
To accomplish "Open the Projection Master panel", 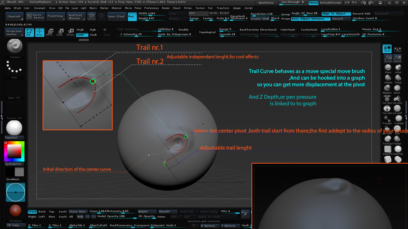I will point(14,33).
